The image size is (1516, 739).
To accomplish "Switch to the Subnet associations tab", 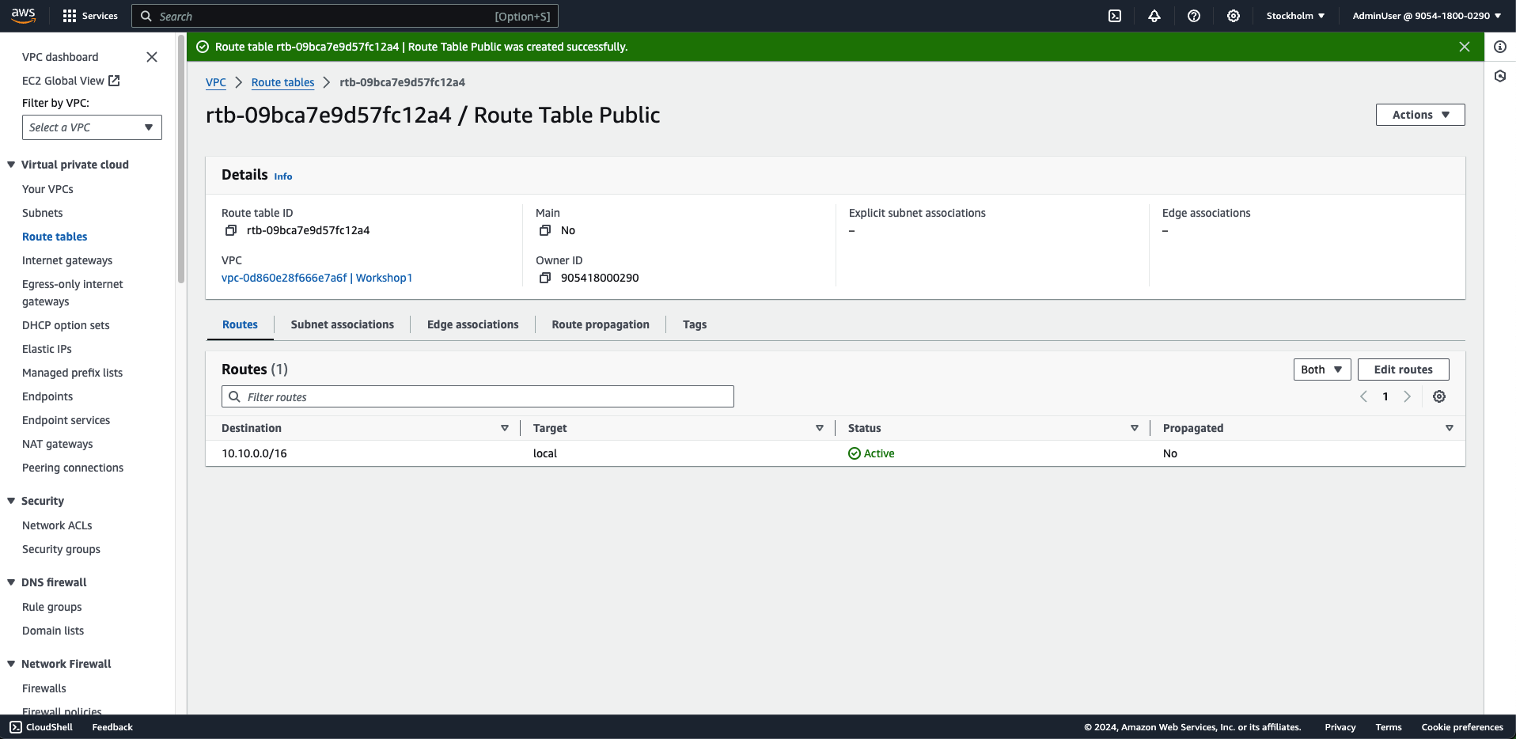I will pyautogui.click(x=342, y=324).
